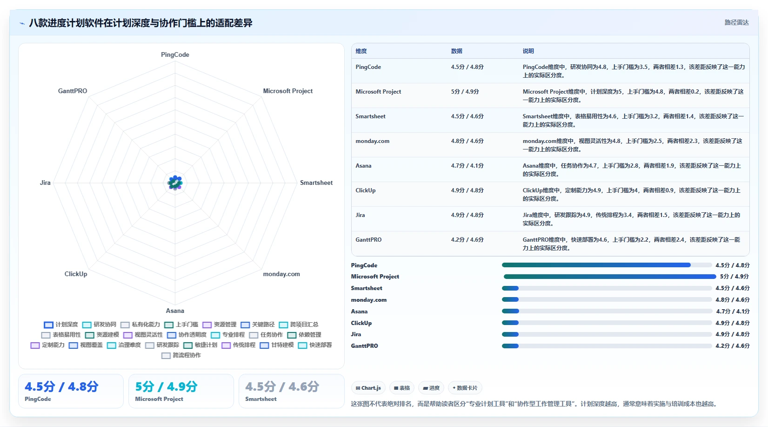
Task: Select the Jira table row name
Action: (360, 215)
